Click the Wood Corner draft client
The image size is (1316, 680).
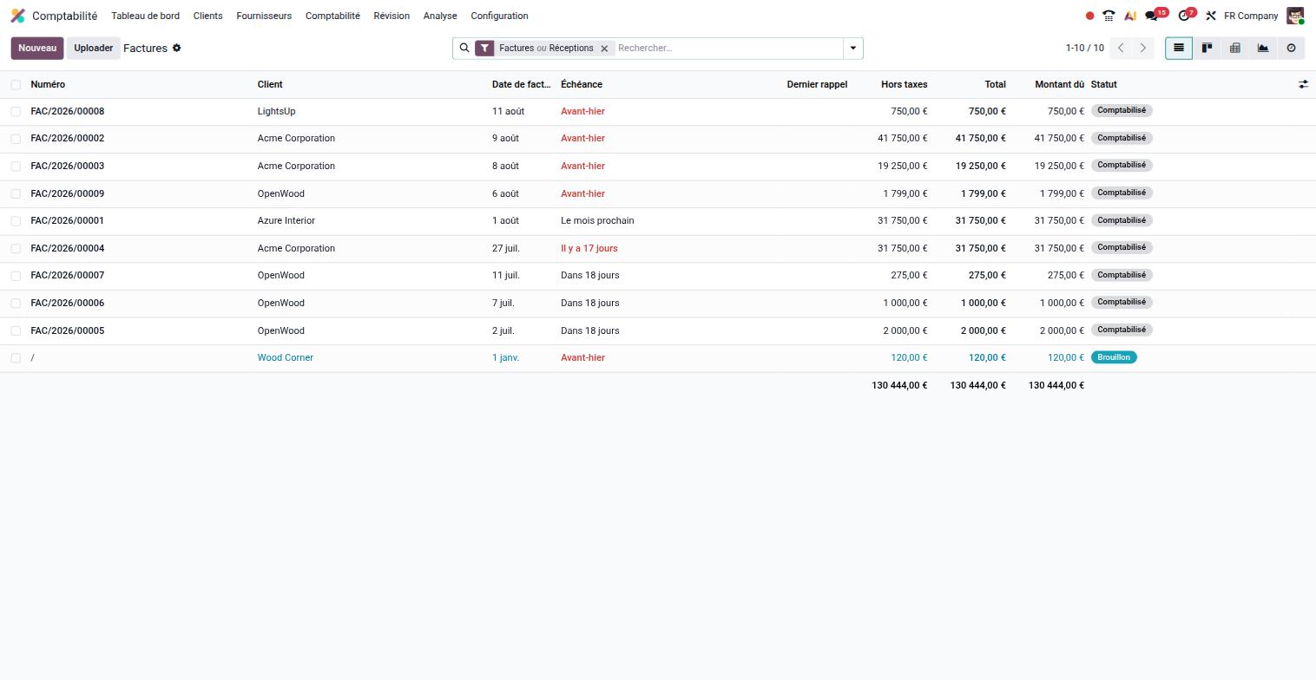pos(286,357)
